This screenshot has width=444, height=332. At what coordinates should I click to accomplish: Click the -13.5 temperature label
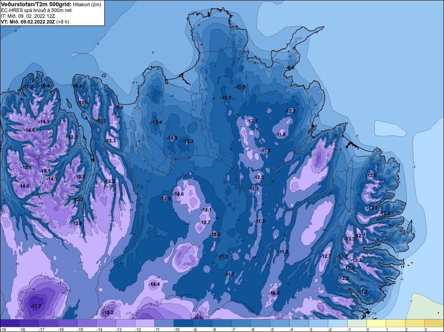click(349, 239)
